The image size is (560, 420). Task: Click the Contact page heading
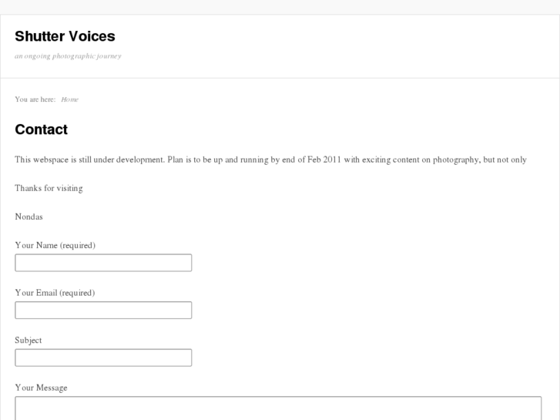click(41, 129)
